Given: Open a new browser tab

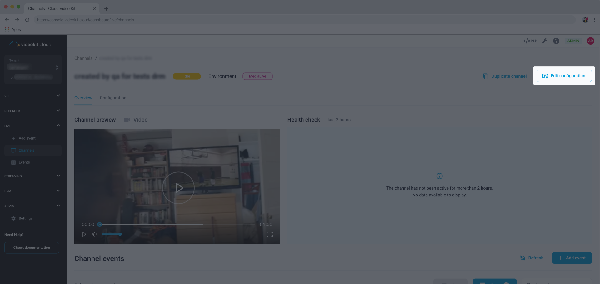Looking at the screenshot, I should 106,9.
